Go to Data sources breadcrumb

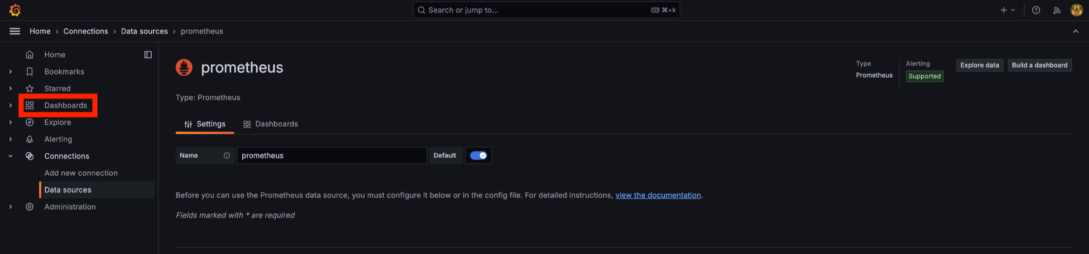point(144,31)
